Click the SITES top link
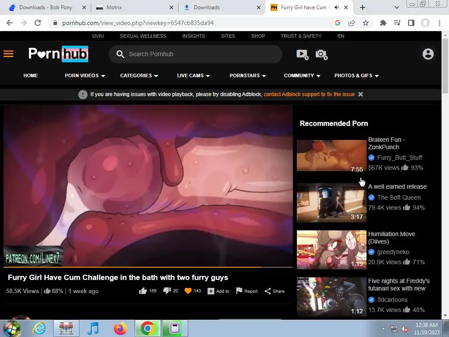 [x=228, y=36]
